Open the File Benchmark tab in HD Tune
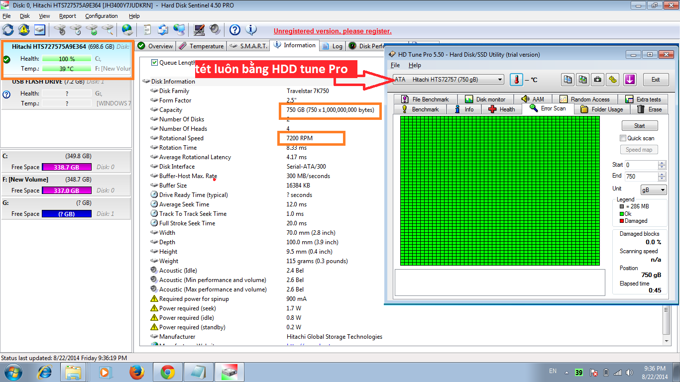680x382 pixels. click(x=425, y=99)
